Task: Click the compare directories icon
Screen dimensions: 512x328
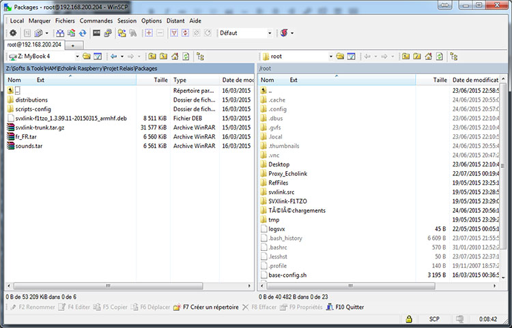Action: (x=60, y=33)
